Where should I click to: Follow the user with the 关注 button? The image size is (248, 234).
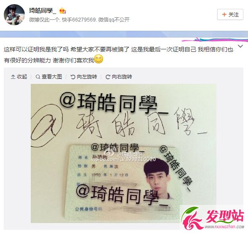[230, 14]
